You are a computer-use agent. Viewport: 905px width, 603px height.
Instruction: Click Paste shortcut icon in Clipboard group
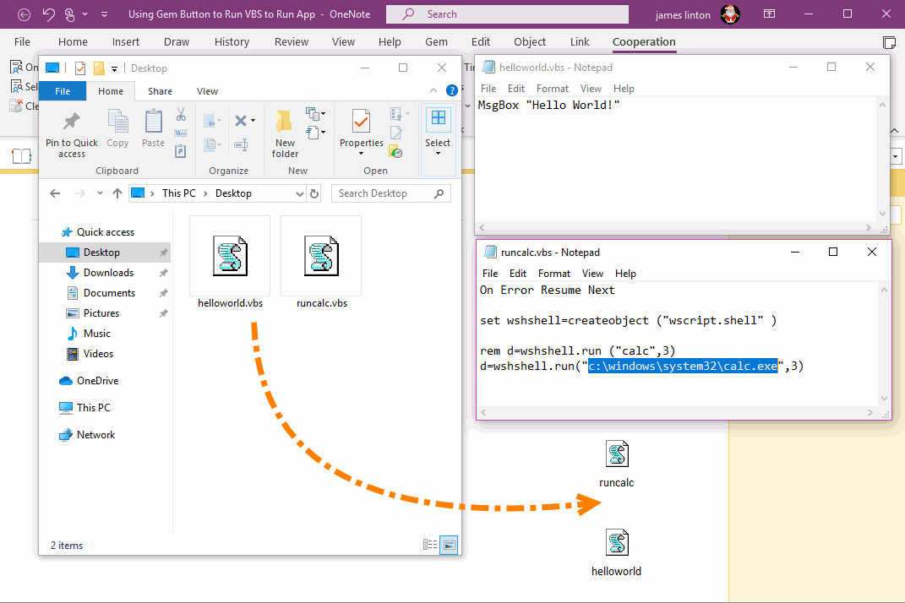[181, 151]
